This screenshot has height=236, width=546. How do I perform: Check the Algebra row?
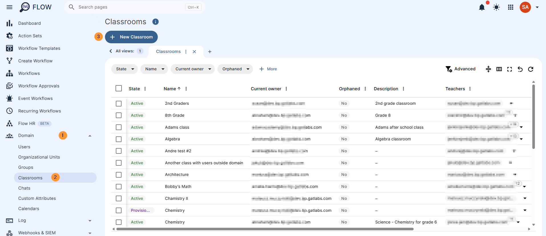pyautogui.click(x=119, y=139)
